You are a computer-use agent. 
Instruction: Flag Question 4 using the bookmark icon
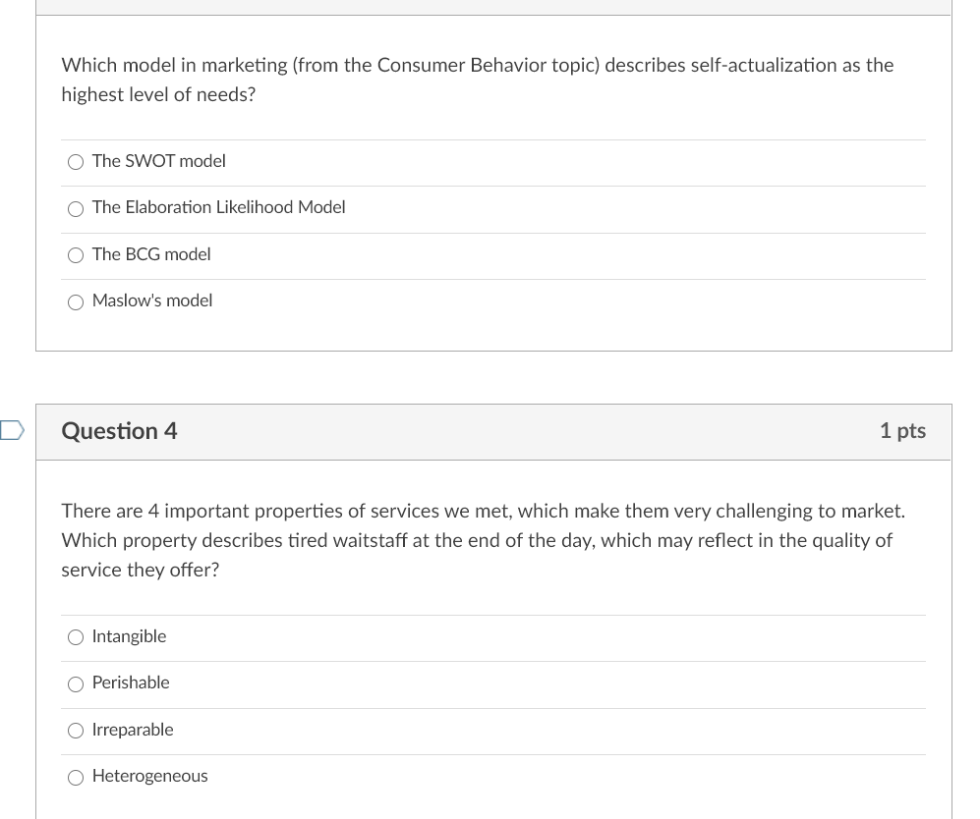[12, 430]
